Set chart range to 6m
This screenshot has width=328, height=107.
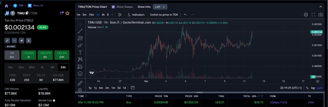[x=101, y=88]
